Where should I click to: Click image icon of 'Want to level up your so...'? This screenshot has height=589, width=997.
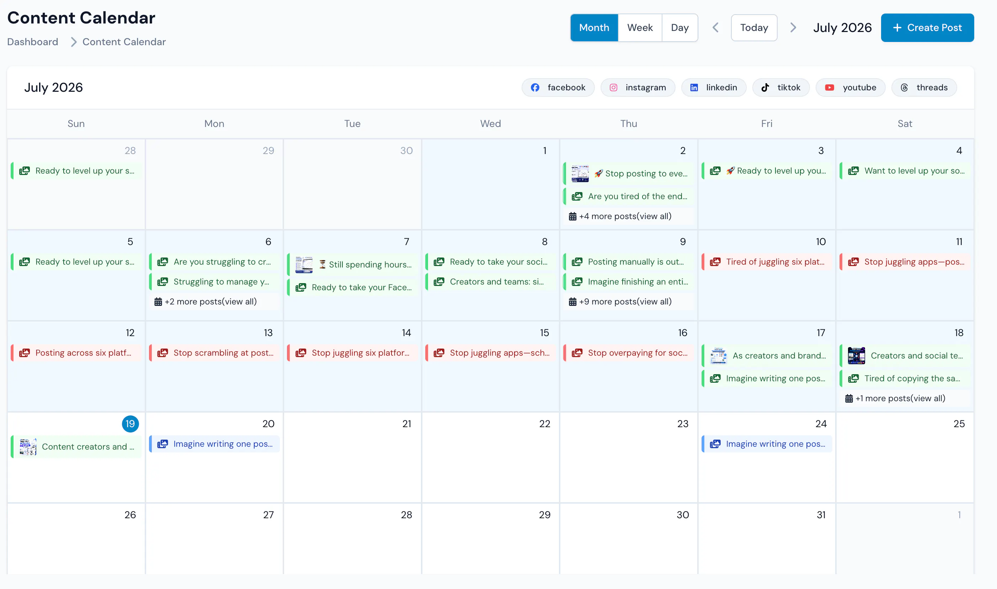[853, 171]
